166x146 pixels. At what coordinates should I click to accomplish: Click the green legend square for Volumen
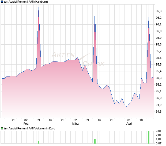click(2, 128)
